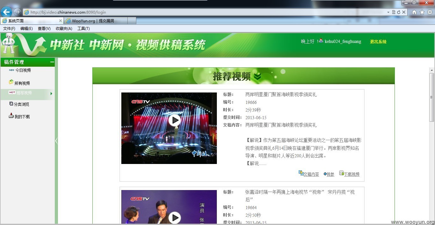Image resolution: width=435 pixels, height=225 pixels.
Task: Play the 张嘉译 video using its play button
Action: pos(174,218)
